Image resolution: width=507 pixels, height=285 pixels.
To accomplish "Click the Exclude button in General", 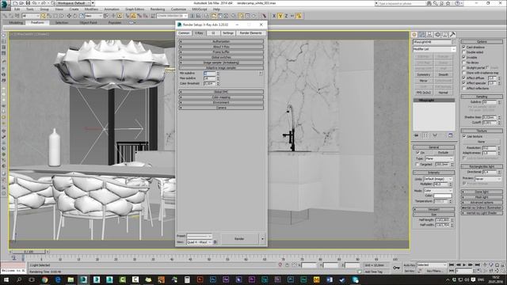I will point(444,153).
